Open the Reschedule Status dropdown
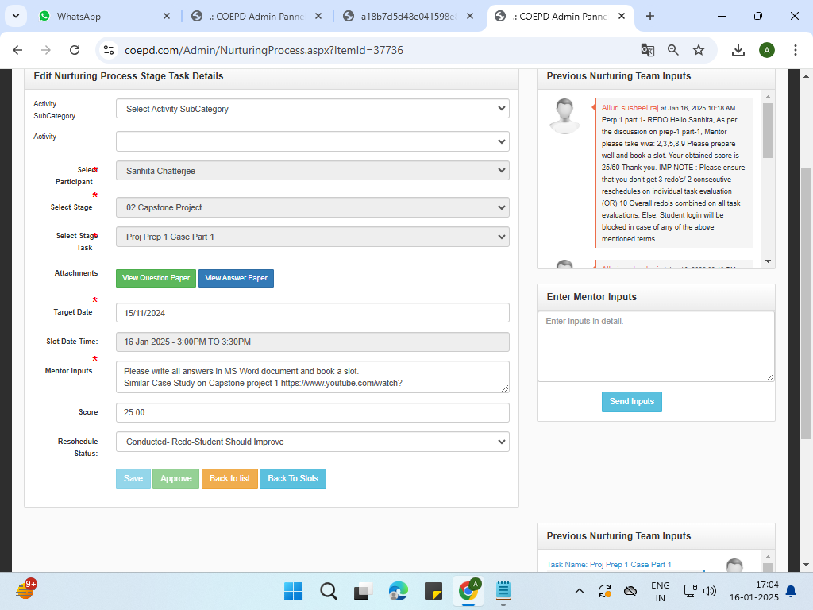813x610 pixels. (x=312, y=442)
